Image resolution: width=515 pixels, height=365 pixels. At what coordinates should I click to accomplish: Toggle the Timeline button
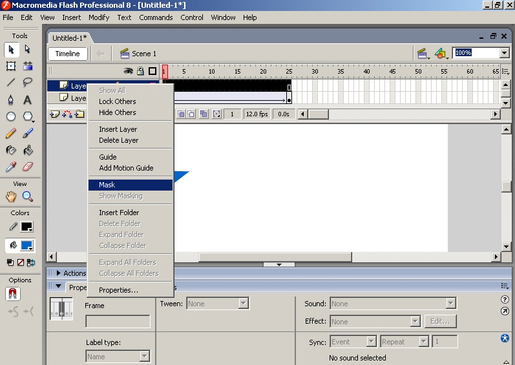(68, 54)
